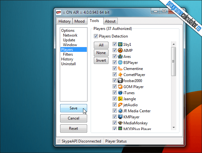Uncheck the jetAudio checkbox
This screenshot has height=153, width=202.
click(115, 105)
